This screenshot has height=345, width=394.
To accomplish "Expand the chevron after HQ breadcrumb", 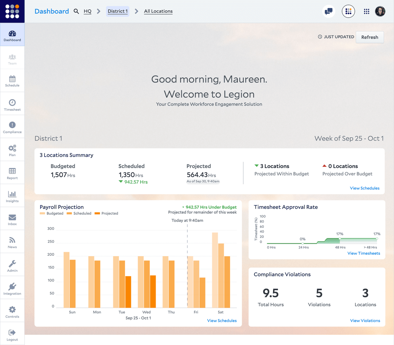I will coord(98,12).
